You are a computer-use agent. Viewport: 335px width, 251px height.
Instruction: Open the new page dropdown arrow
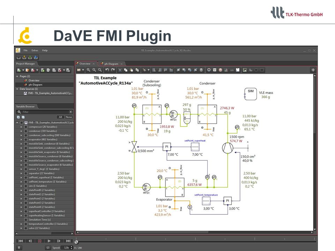23,70
